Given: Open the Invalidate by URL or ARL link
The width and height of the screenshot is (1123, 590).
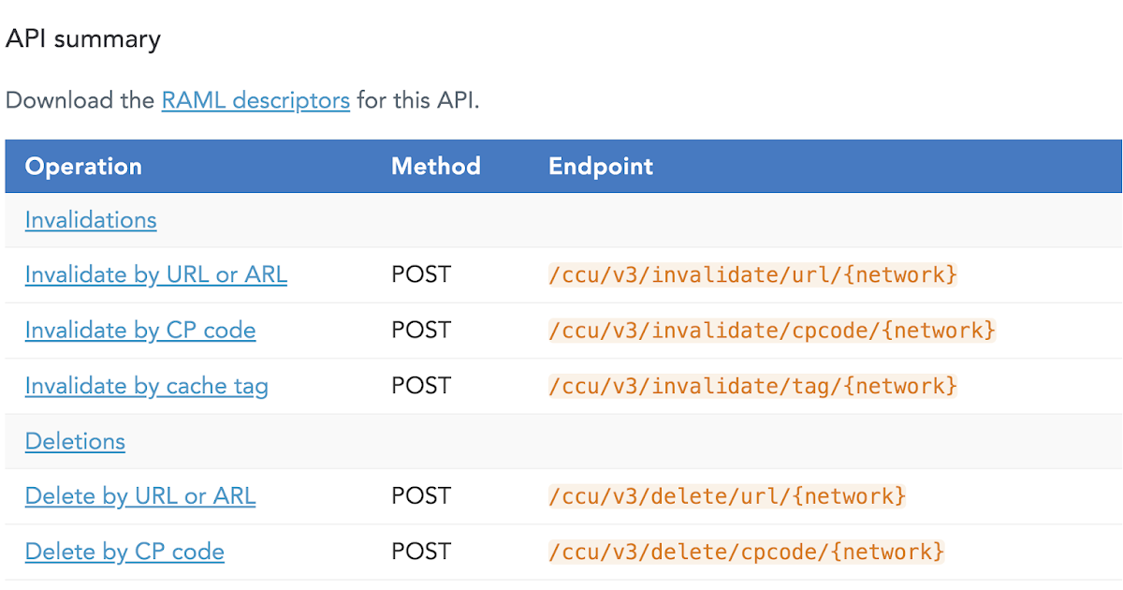Looking at the screenshot, I should pyautogui.click(x=155, y=274).
